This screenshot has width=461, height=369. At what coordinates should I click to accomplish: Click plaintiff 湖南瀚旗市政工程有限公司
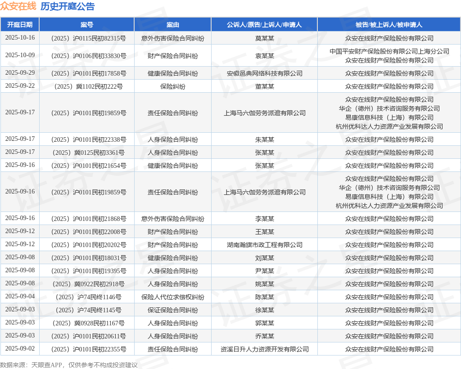pyautogui.click(x=265, y=245)
